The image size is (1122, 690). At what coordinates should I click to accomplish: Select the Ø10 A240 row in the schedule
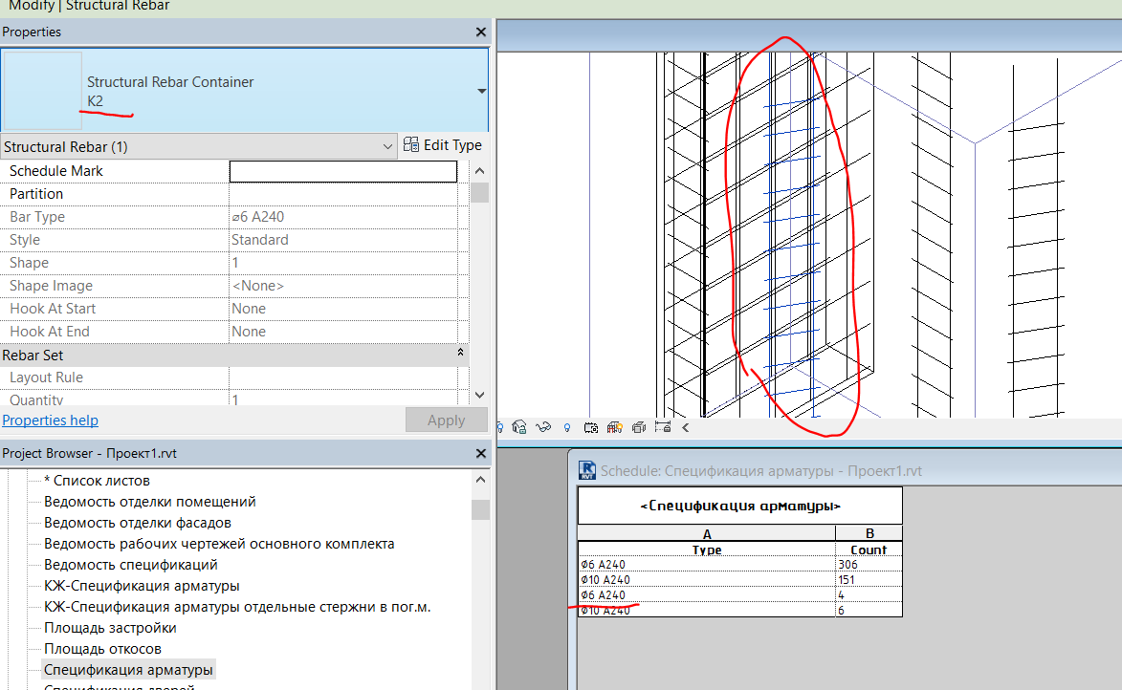click(x=670, y=579)
